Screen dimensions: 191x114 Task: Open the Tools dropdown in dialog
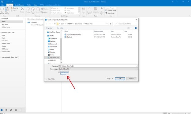click(x=110, y=79)
